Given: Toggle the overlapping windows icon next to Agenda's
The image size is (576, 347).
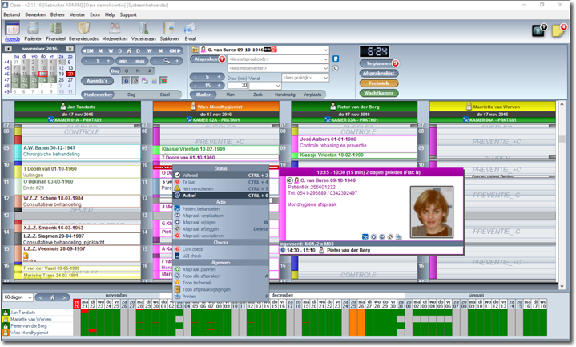Looking at the screenshot, I should [x=145, y=80].
